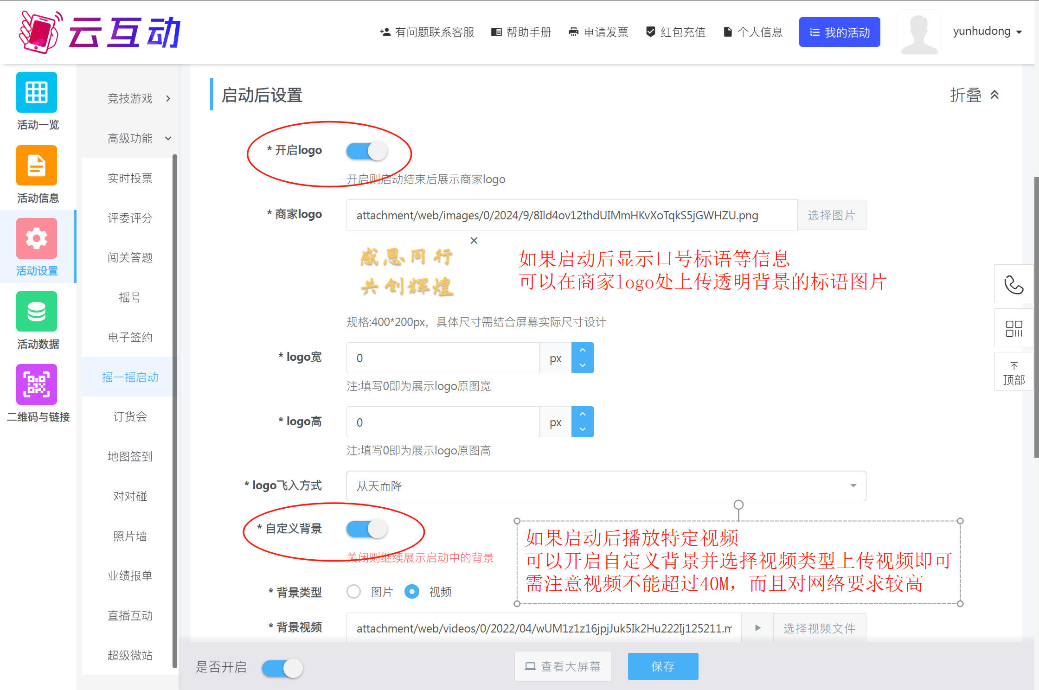This screenshot has width=1039, height=690.
Task: Click the 选择图片 button
Action: (x=831, y=215)
